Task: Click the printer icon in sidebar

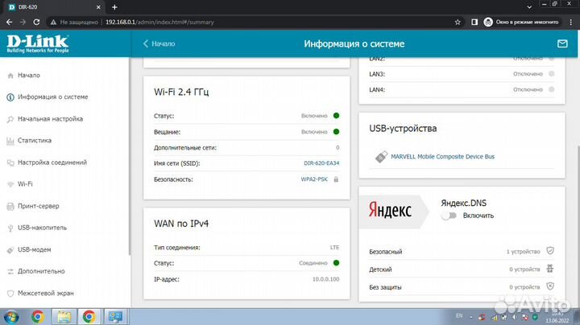Action: click(x=10, y=206)
